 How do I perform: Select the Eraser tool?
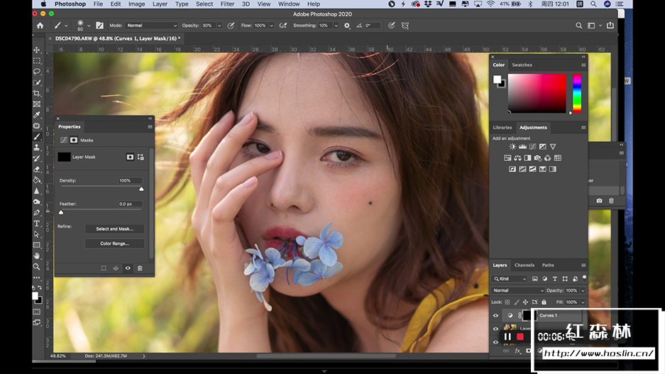click(x=37, y=169)
